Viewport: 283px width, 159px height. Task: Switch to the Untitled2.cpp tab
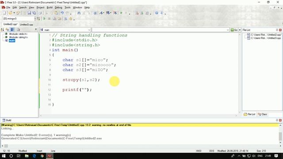pyautogui.click(x=10, y=24)
